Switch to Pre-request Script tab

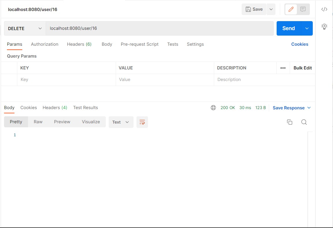(x=140, y=44)
